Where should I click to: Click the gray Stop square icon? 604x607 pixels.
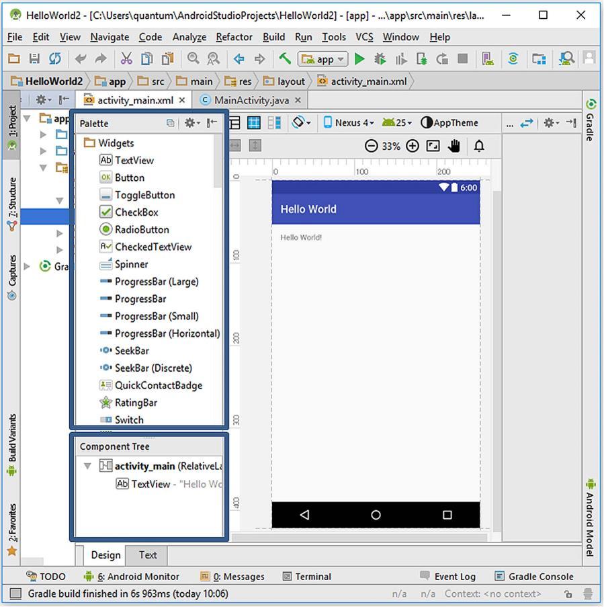point(462,59)
